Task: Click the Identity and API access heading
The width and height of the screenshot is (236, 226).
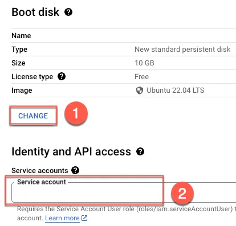Action: click(71, 151)
